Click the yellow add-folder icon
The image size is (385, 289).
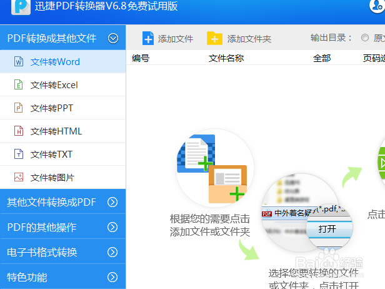tap(214, 38)
